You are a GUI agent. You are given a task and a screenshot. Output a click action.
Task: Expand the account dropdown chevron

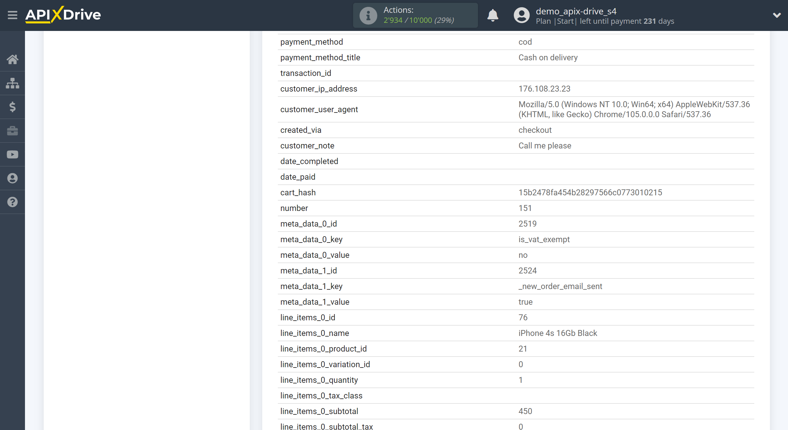pos(777,15)
